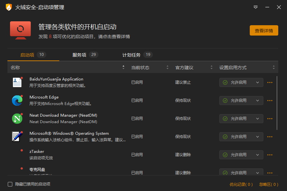Click 保持现状 for Microsoft Edge
Image resolution: width=287 pixels, height=191 pixels.
point(183,101)
